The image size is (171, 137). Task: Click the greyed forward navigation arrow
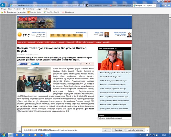click(7, 5)
